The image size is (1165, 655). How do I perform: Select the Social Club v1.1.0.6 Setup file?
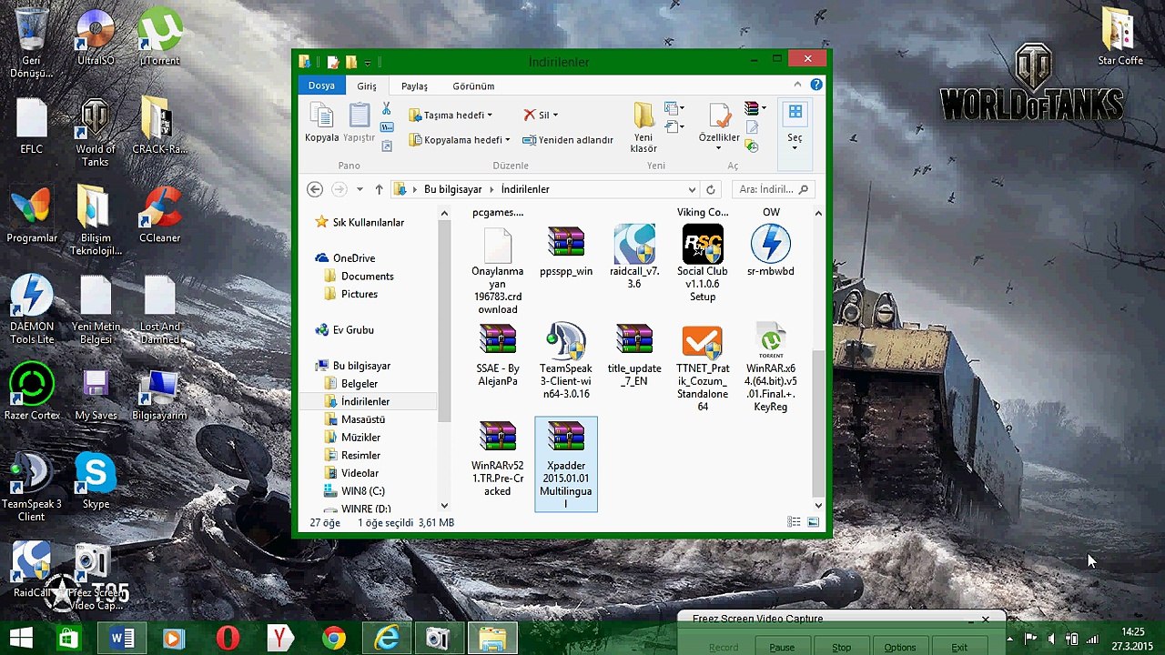pos(703,264)
